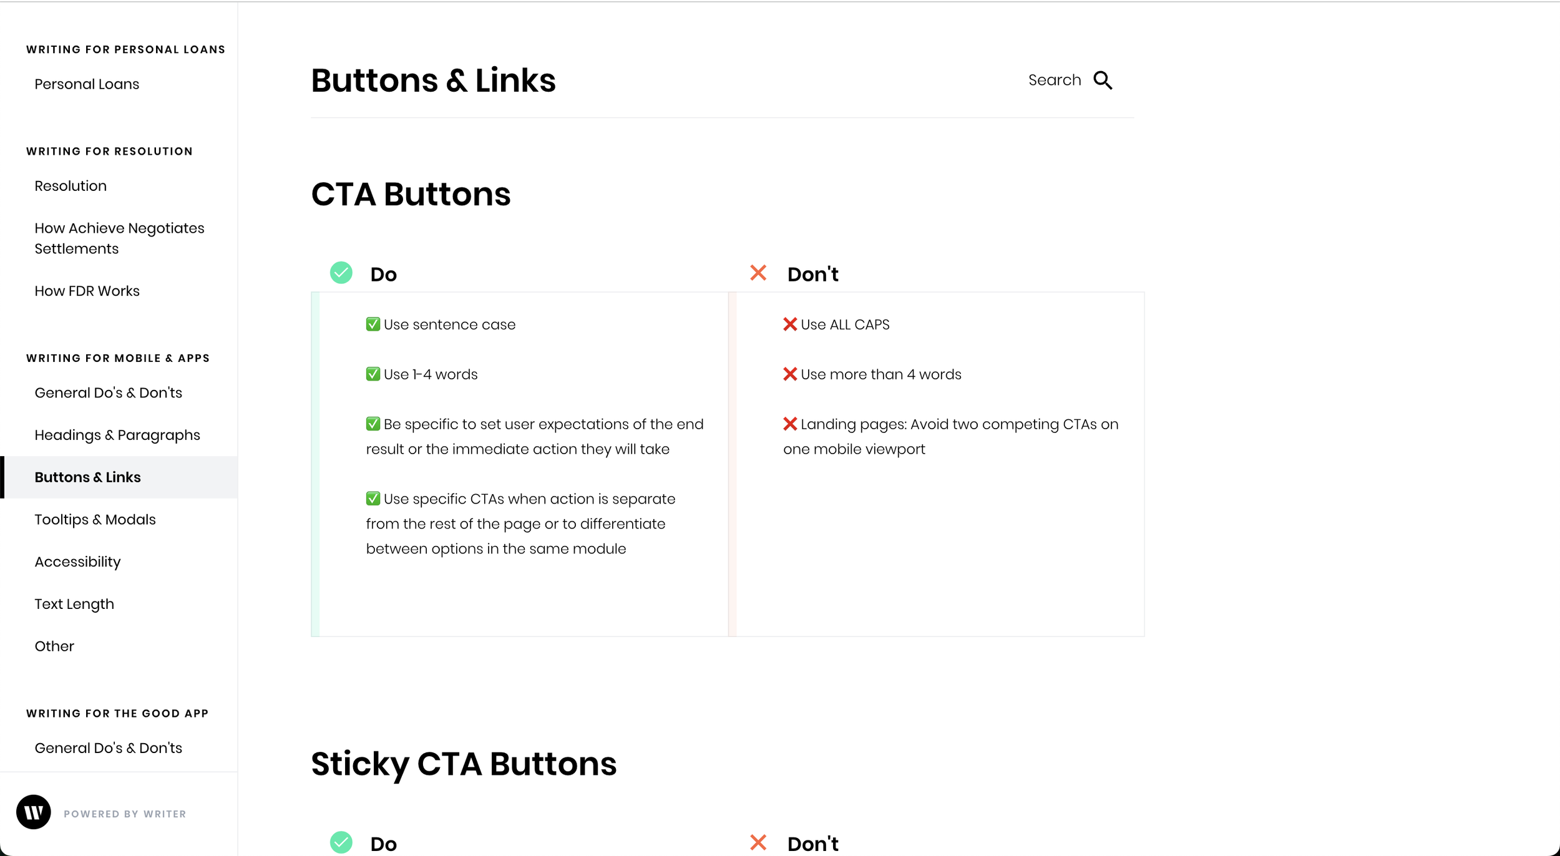Click the 'CTA Buttons' section heading
This screenshot has width=1560, height=856.
coord(411,194)
